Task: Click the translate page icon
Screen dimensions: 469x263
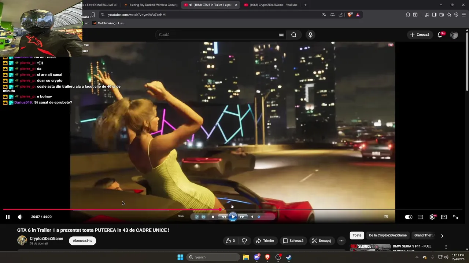Action: coord(324,15)
